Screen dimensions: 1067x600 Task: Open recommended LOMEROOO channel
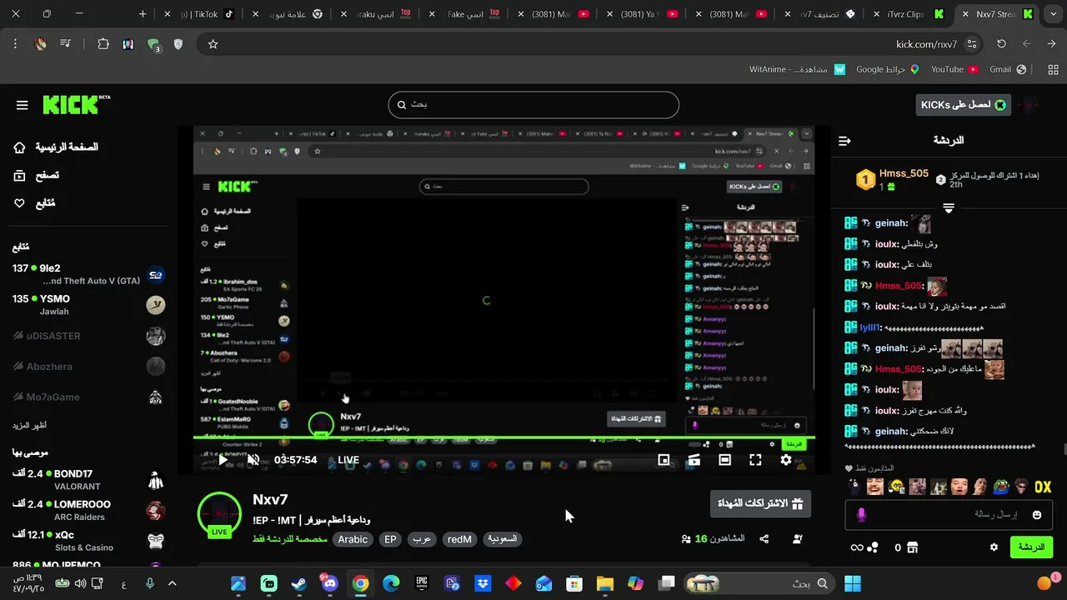click(88, 510)
